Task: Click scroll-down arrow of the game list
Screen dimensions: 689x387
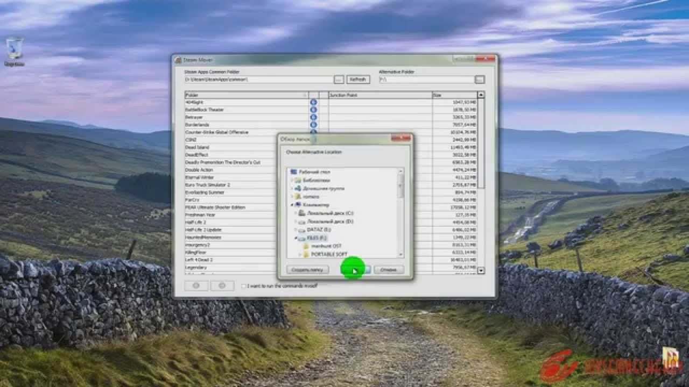Action: coord(481,271)
